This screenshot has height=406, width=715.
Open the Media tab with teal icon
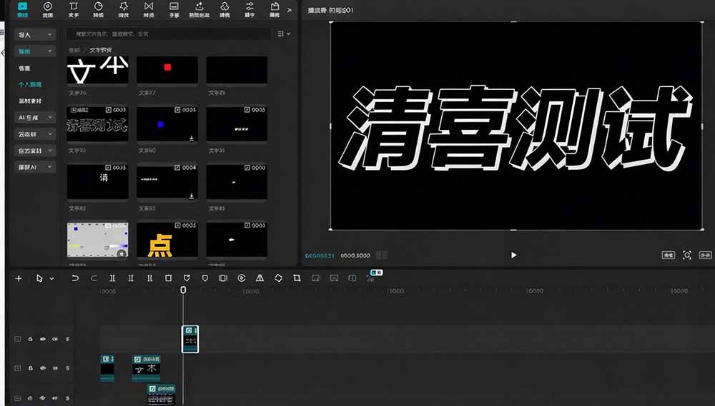(22, 9)
